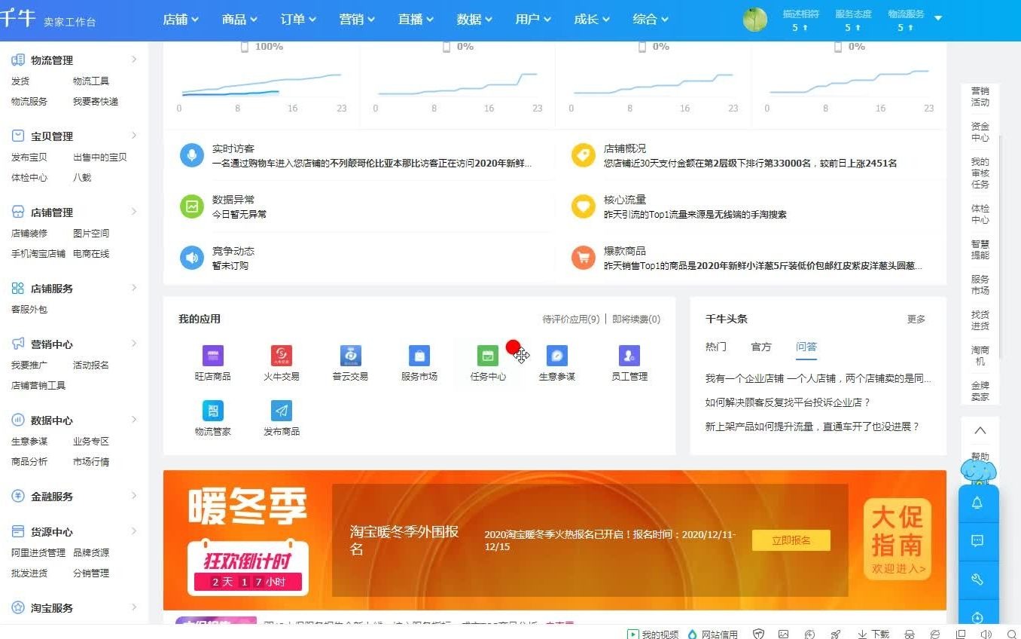The image size is (1021, 639).
Task: Click the user avatar in top bar
Action: point(755,20)
